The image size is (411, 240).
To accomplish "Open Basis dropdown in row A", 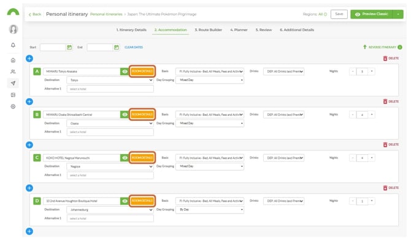I will (x=210, y=71).
